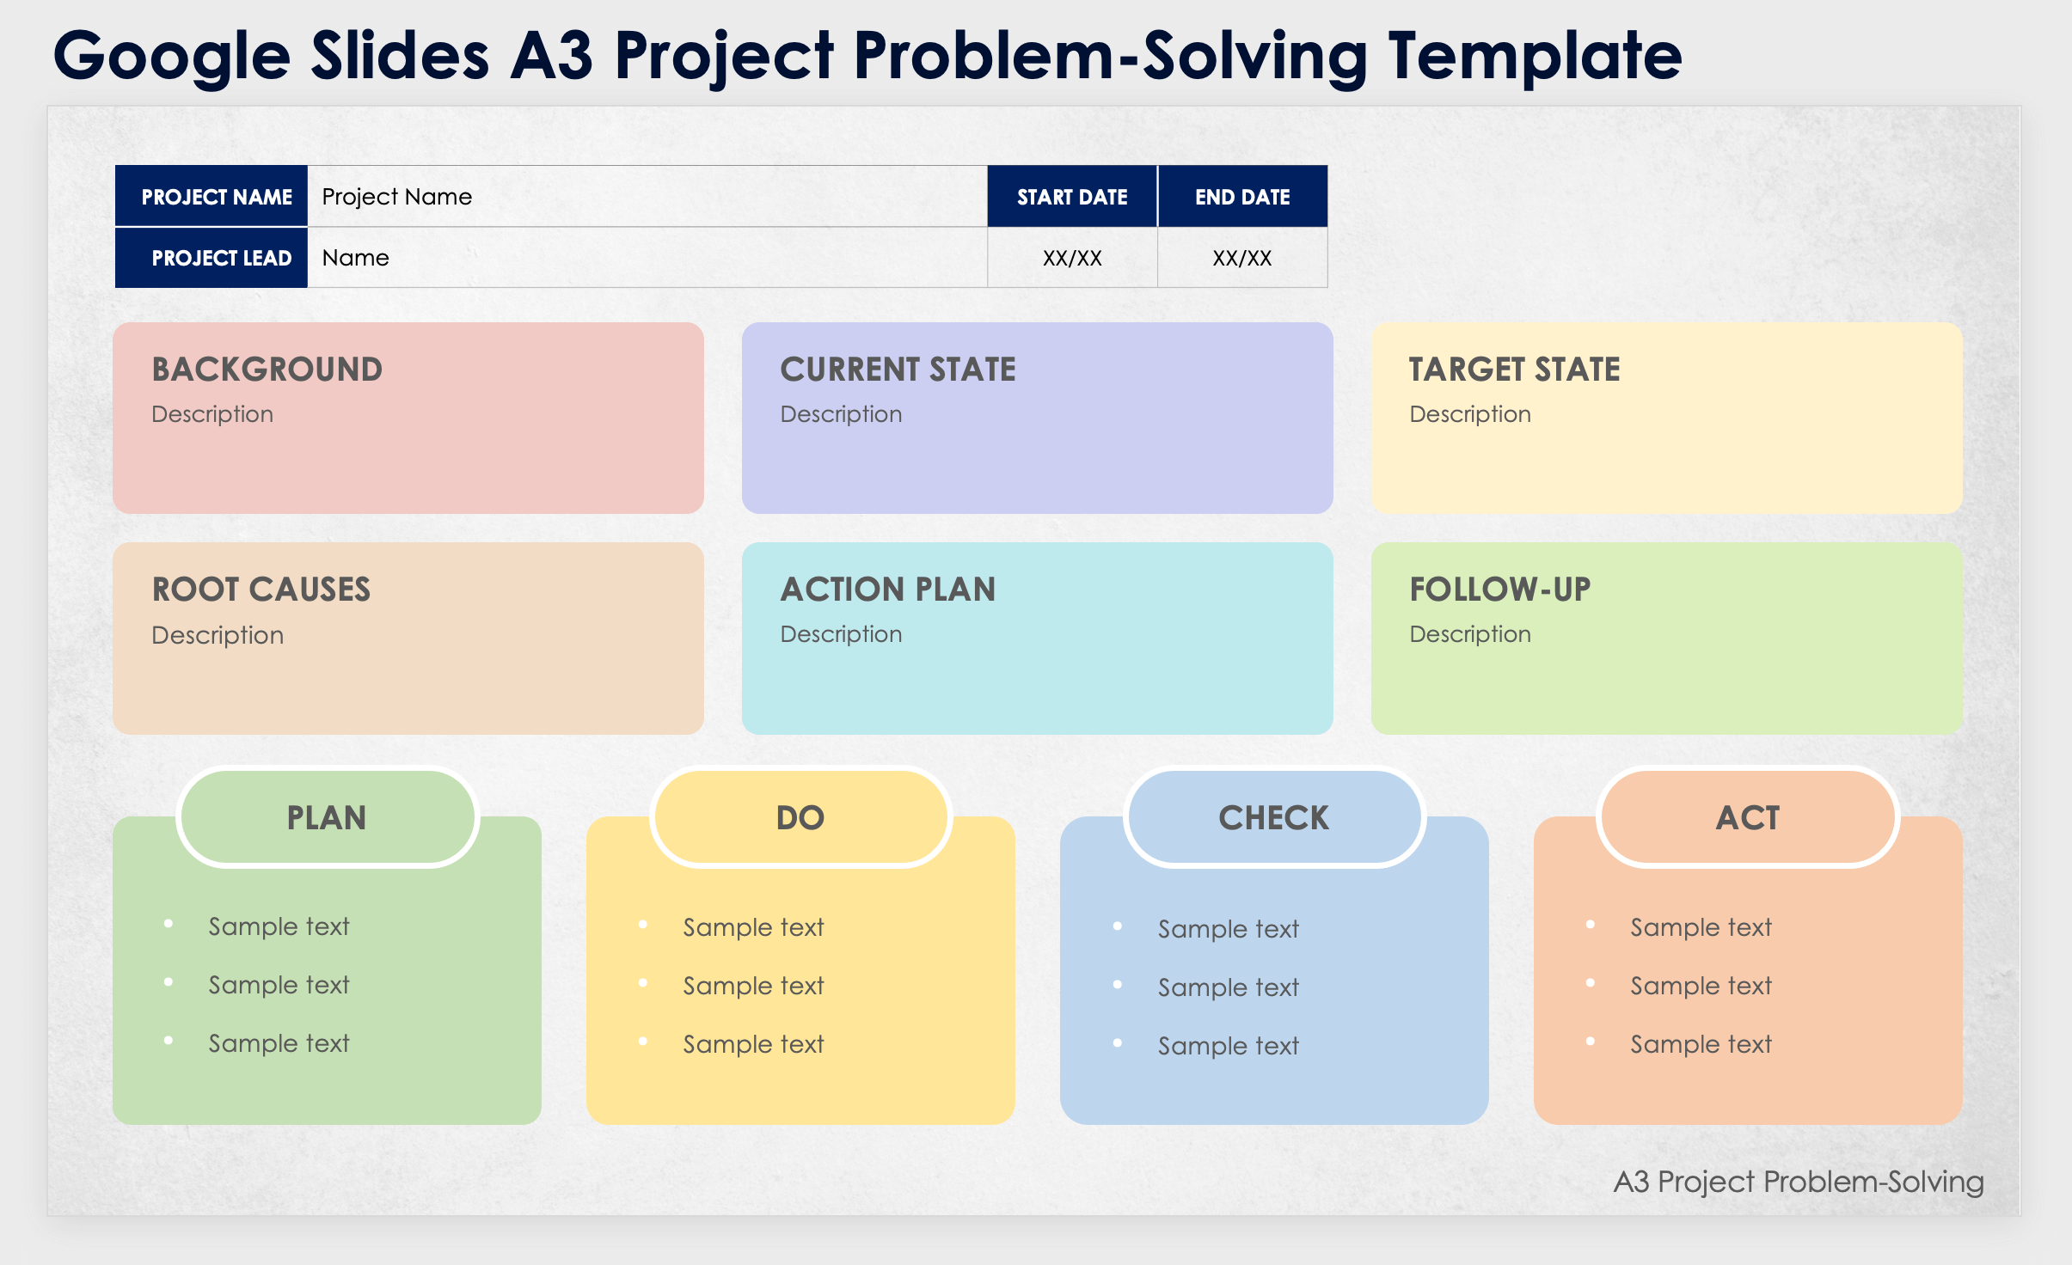Select the project lead Name field
This screenshot has height=1265, width=2072.
pos(645,258)
